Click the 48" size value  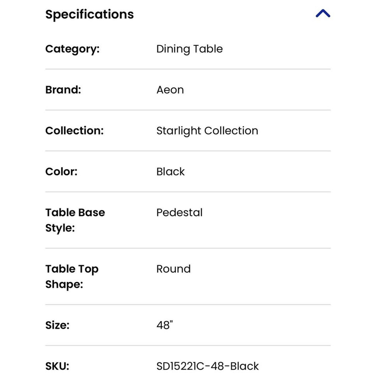pyautogui.click(x=165, y=325)
